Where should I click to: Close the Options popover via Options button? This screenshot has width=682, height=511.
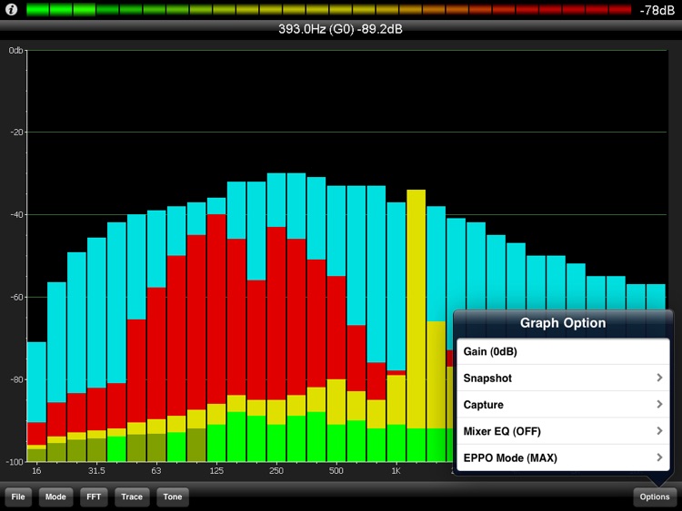pos(655,496)
